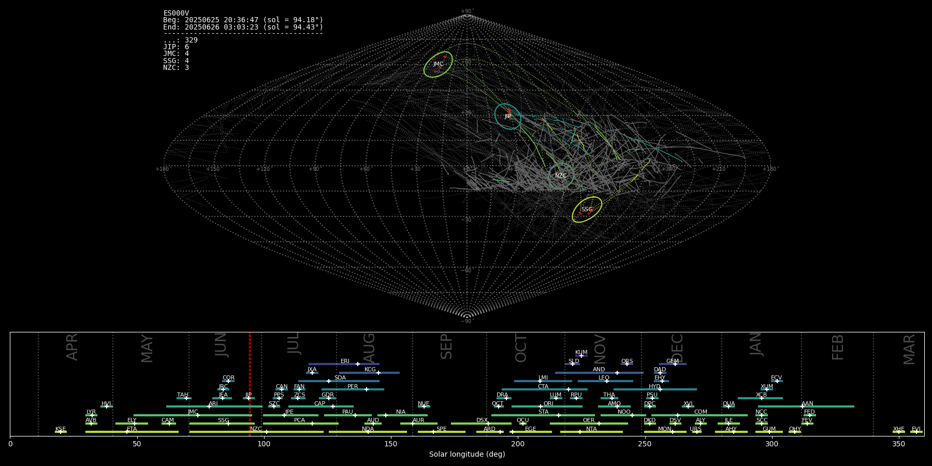Screen dimensions: 932x466
Task: Click the KSE shower label in timeline
Action: (x=61, y=429)
